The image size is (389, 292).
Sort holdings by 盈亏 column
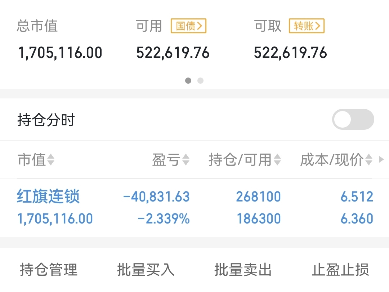point(170,159)
